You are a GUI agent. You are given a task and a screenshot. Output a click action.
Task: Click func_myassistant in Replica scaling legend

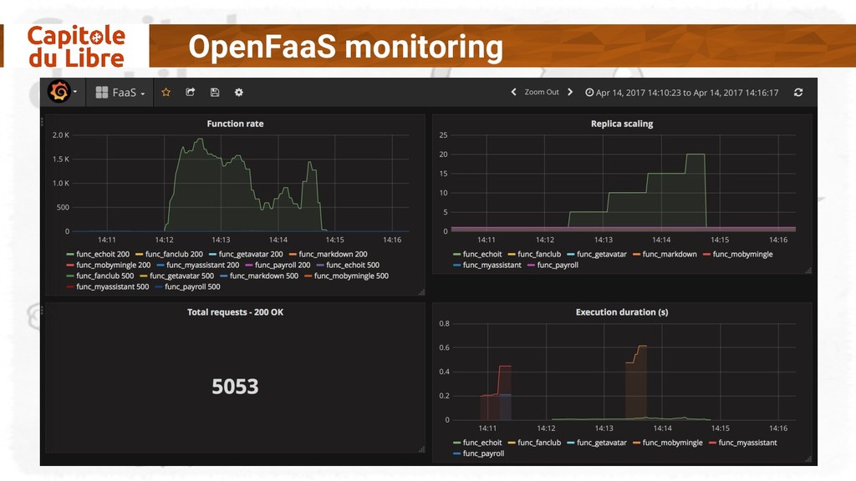492,265
